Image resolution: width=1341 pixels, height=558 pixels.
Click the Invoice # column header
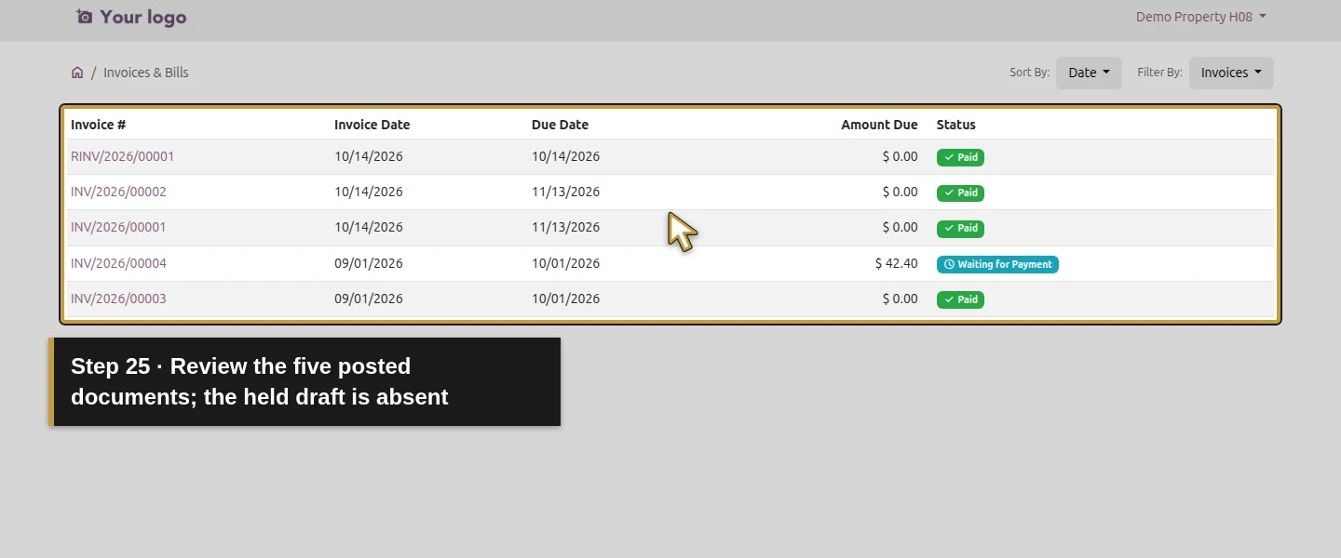click(x=99, y=125)
